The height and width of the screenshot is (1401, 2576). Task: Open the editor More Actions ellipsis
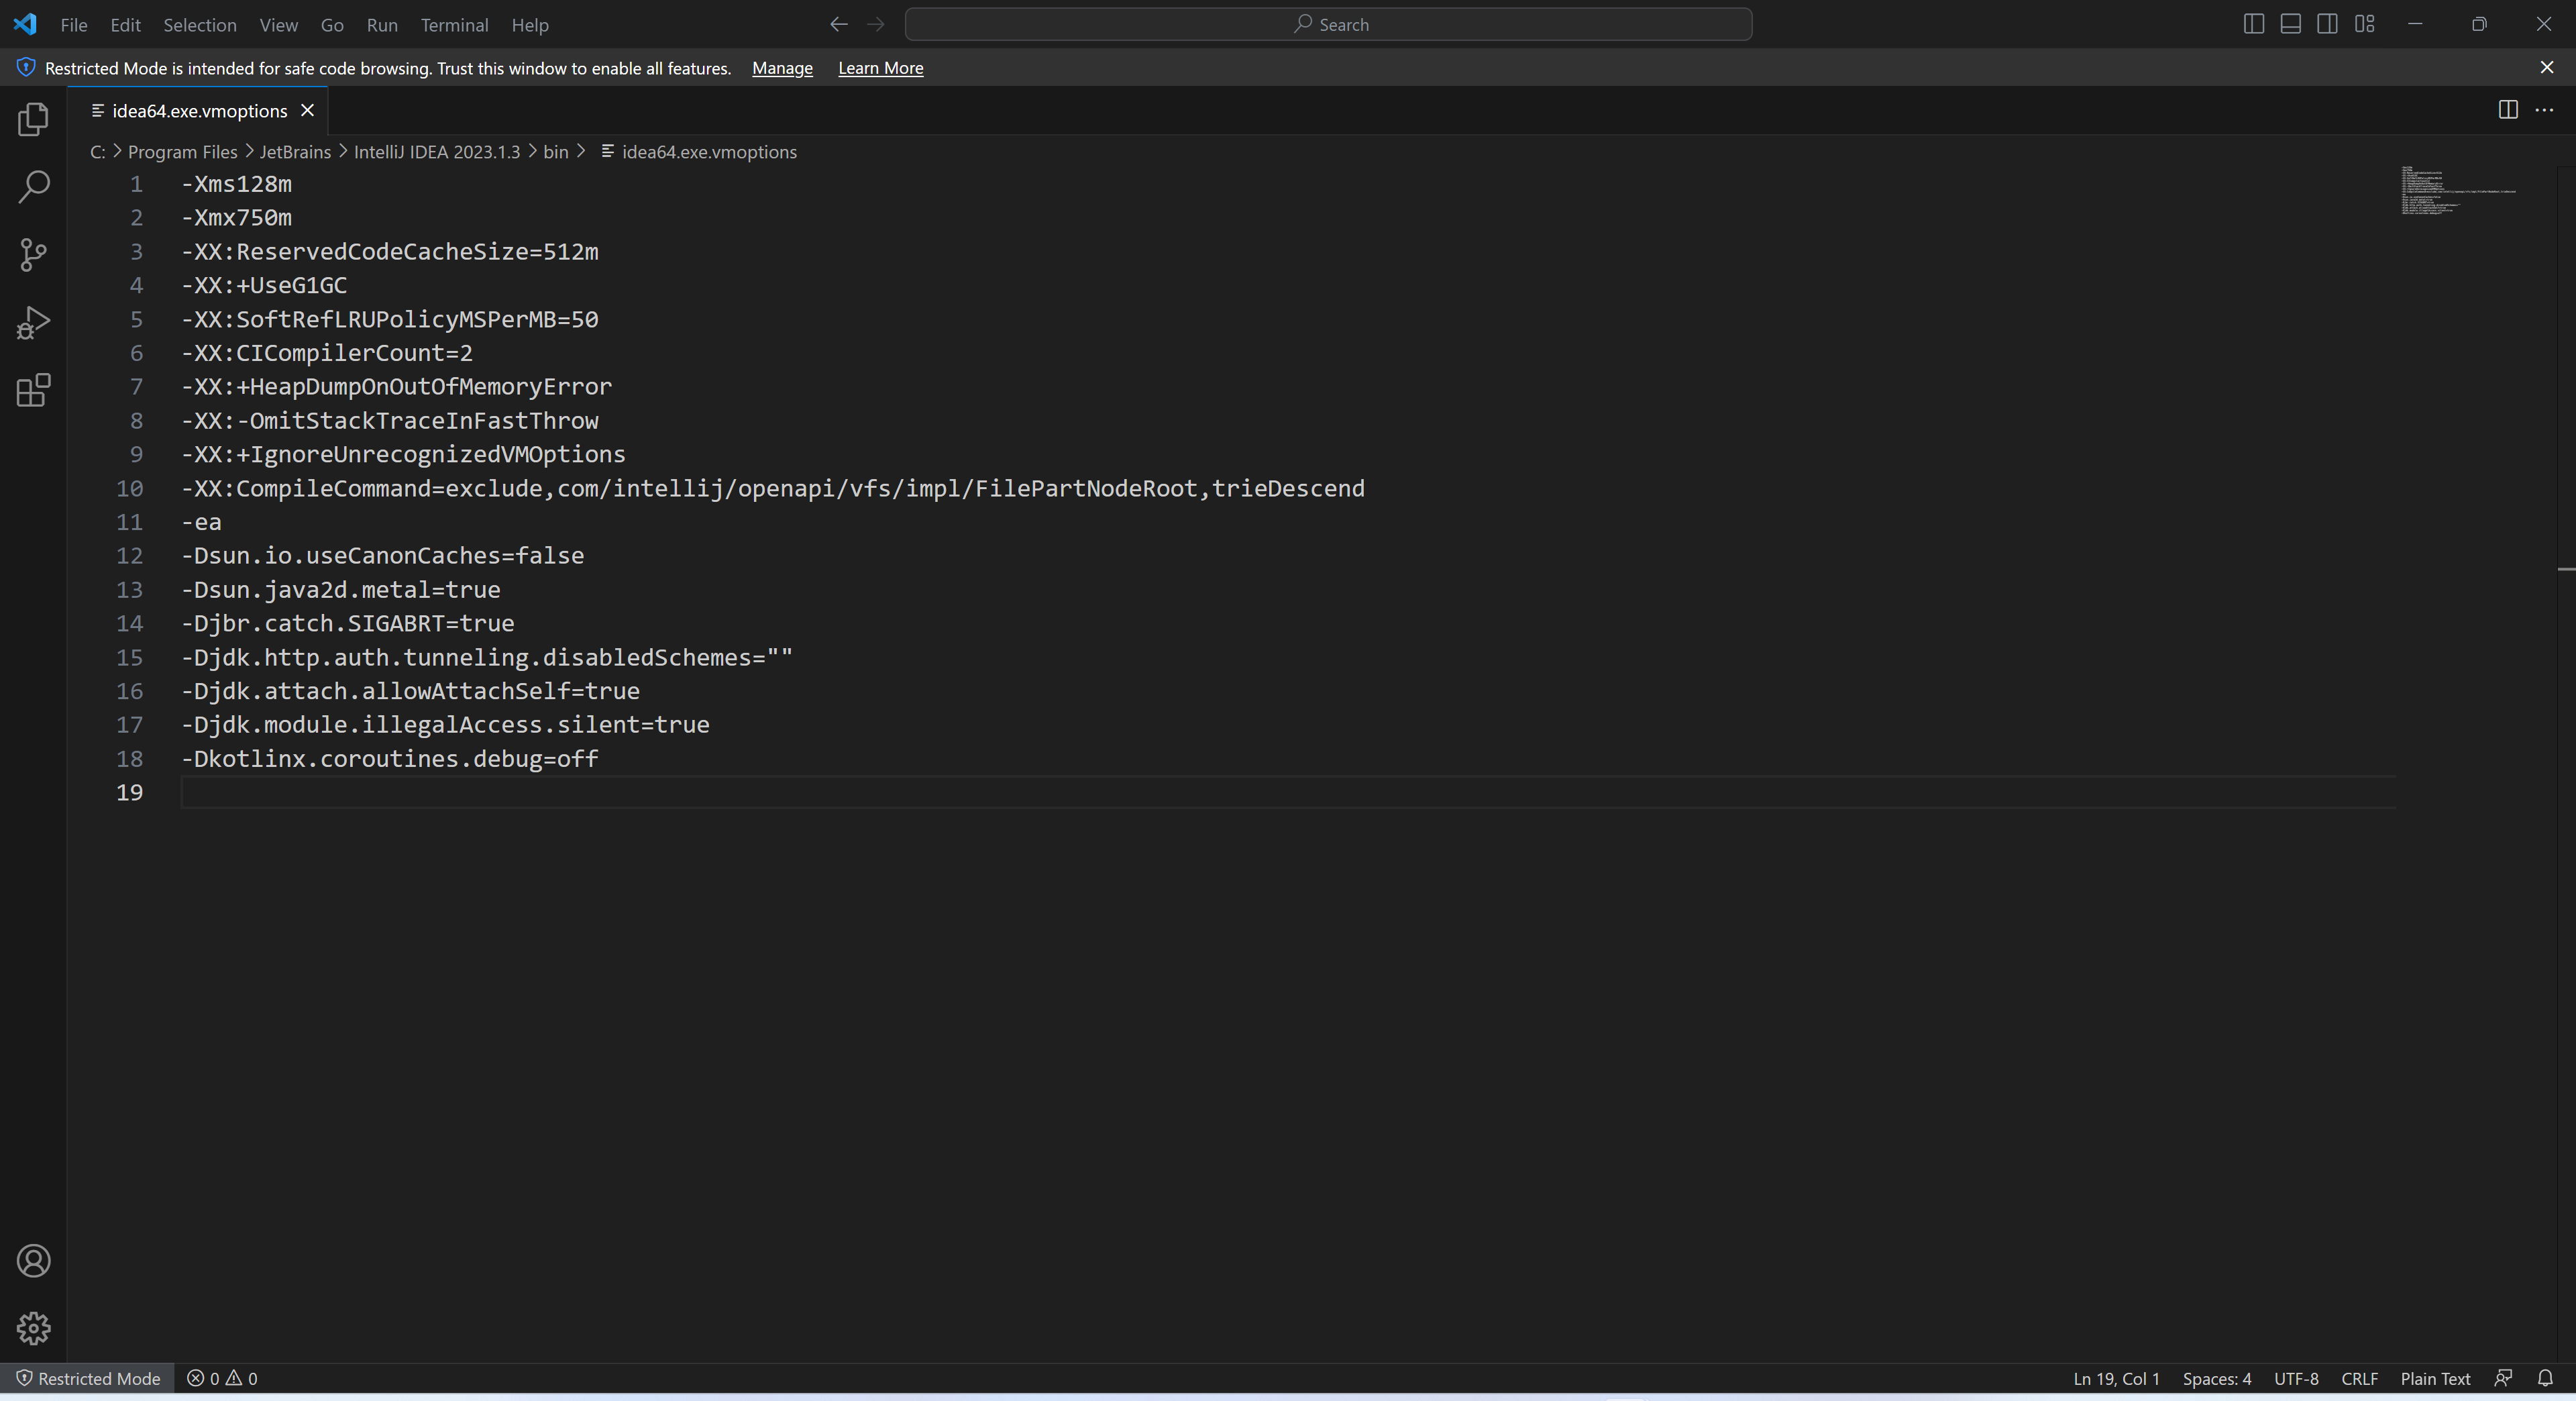pos(2544,110)
